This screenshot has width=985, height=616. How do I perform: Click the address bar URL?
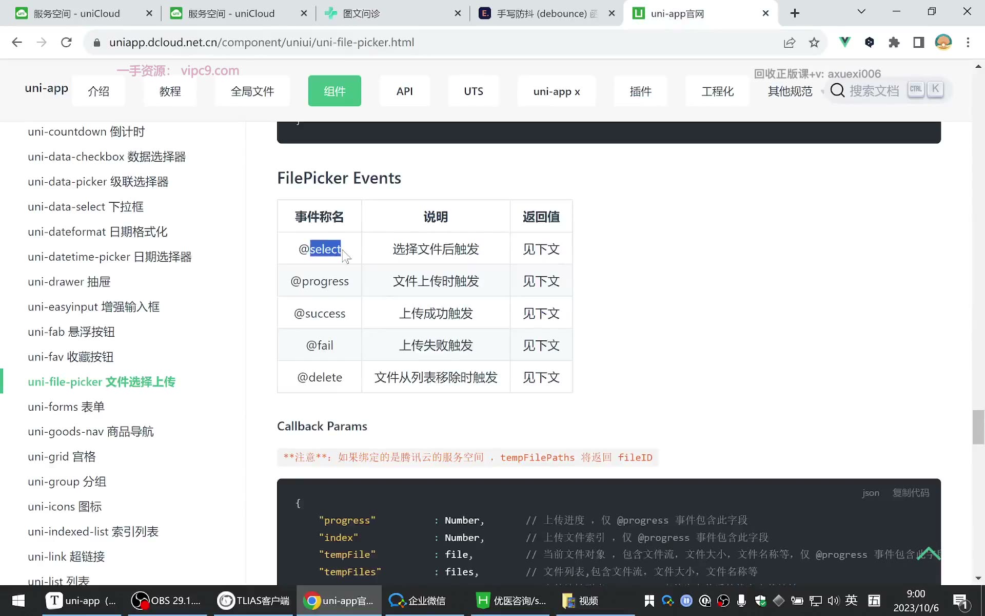262,43
